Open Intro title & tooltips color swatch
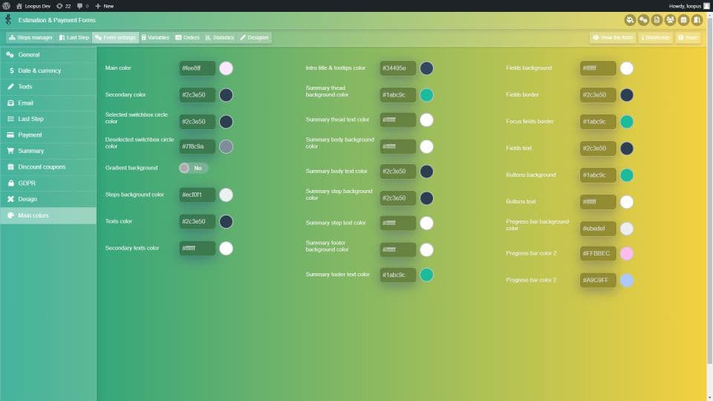This screenshot has width=713, height=401. [x=426, y=68]
